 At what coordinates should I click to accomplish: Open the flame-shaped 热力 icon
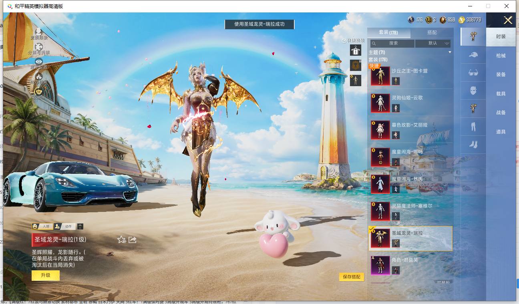click(39, 76)
